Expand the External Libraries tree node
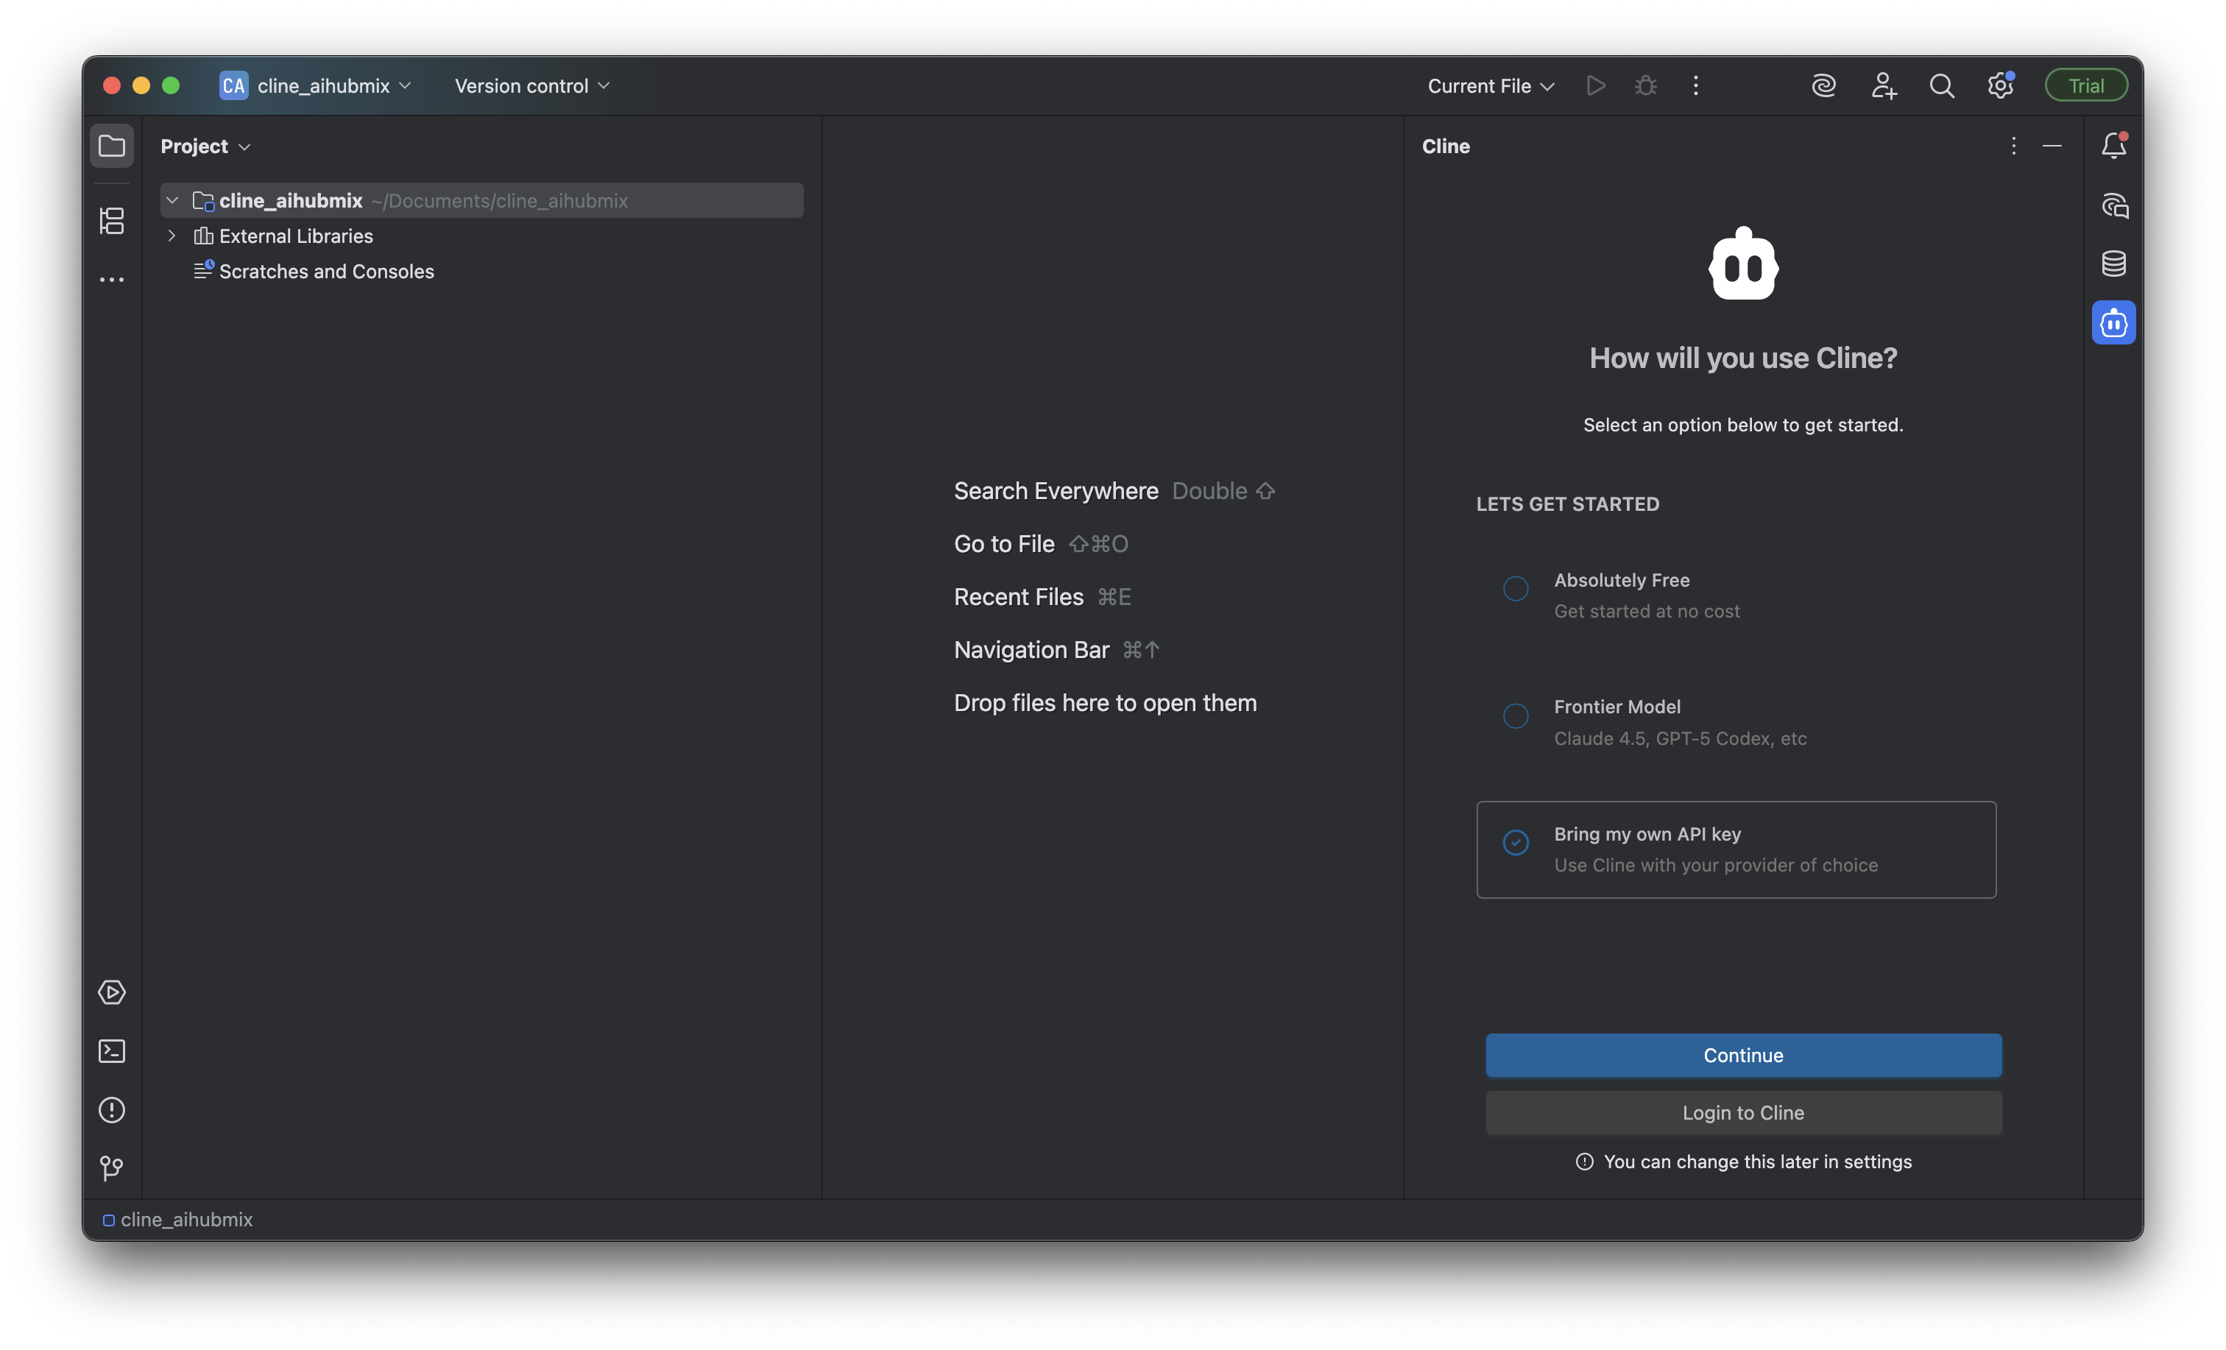This screenshot has height=1350, width=2226. coord(172,236)
